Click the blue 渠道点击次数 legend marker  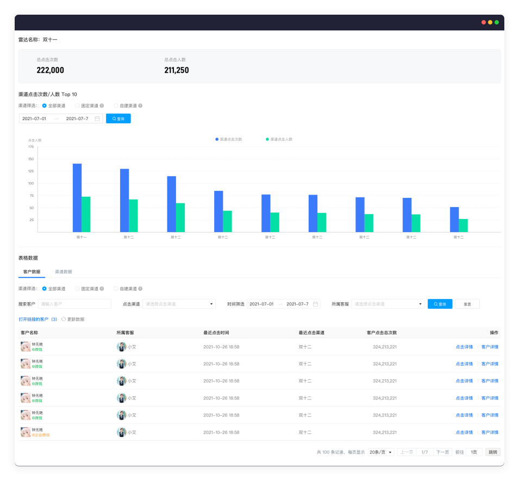pos(217,139)
